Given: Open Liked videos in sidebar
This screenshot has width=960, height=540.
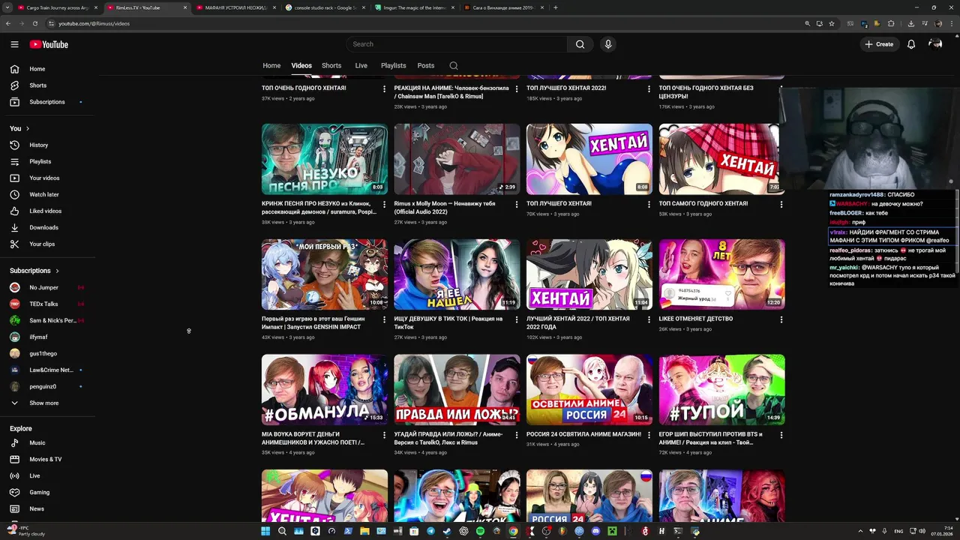Looking at the screenshot, I should click(x=48, y=211).
